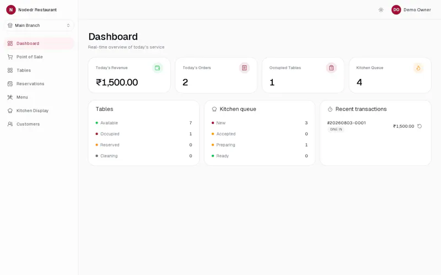Click the Dashboard sidebar icon
The image size is (441, 275).
[10, 43]
